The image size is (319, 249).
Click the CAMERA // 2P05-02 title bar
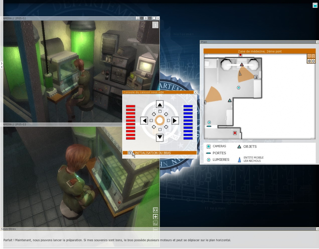click(x=80, y=18)
